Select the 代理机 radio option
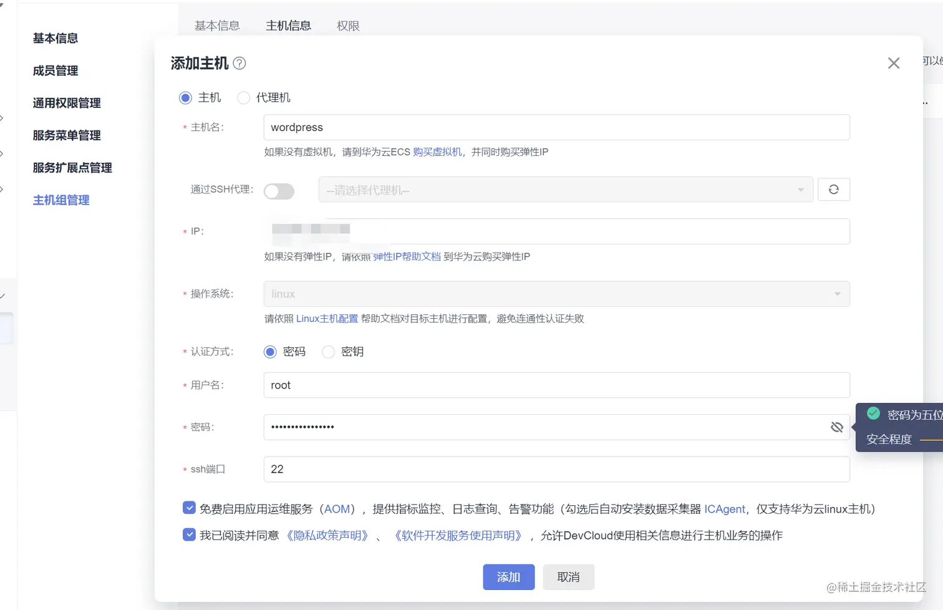 pyautogui.click(x=244, y=98)
